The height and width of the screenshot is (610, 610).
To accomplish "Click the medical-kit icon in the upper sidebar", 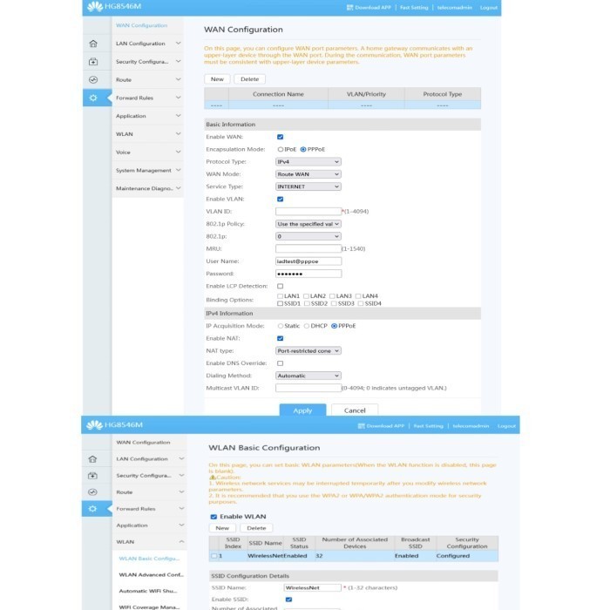I will [x=93, y=62].
